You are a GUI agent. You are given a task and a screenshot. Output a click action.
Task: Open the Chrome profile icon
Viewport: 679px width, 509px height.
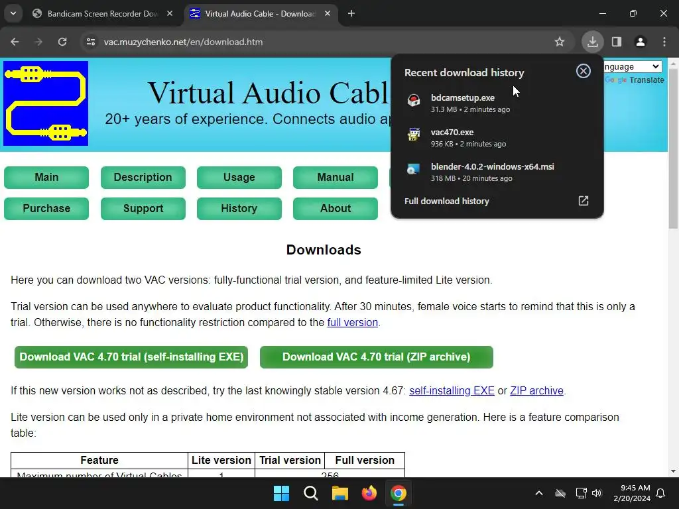(x=641, y=42)
